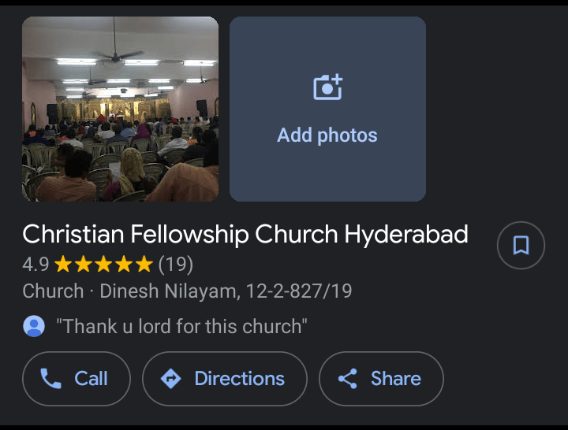The height and width of the screenshot is (430, 568).
Task: Click the share network icon
Action: (347, 379)
